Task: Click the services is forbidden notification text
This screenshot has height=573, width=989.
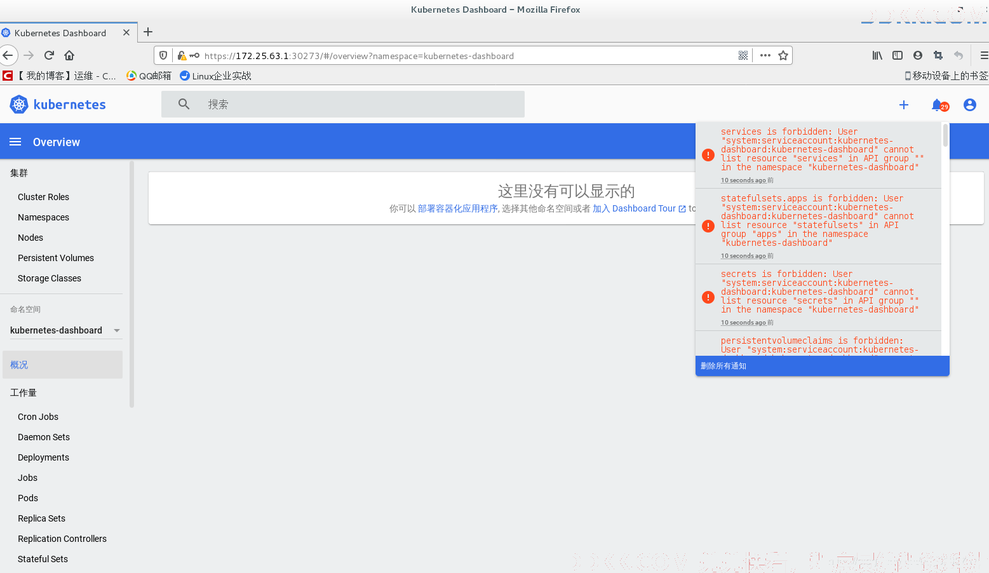Action: (x=823, y=149)
